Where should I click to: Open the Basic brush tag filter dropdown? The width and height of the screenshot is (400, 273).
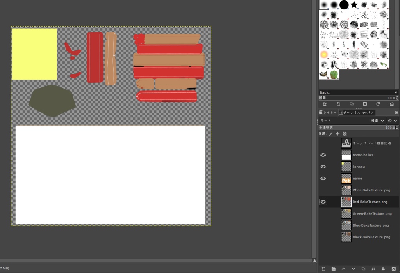[359, 92]
